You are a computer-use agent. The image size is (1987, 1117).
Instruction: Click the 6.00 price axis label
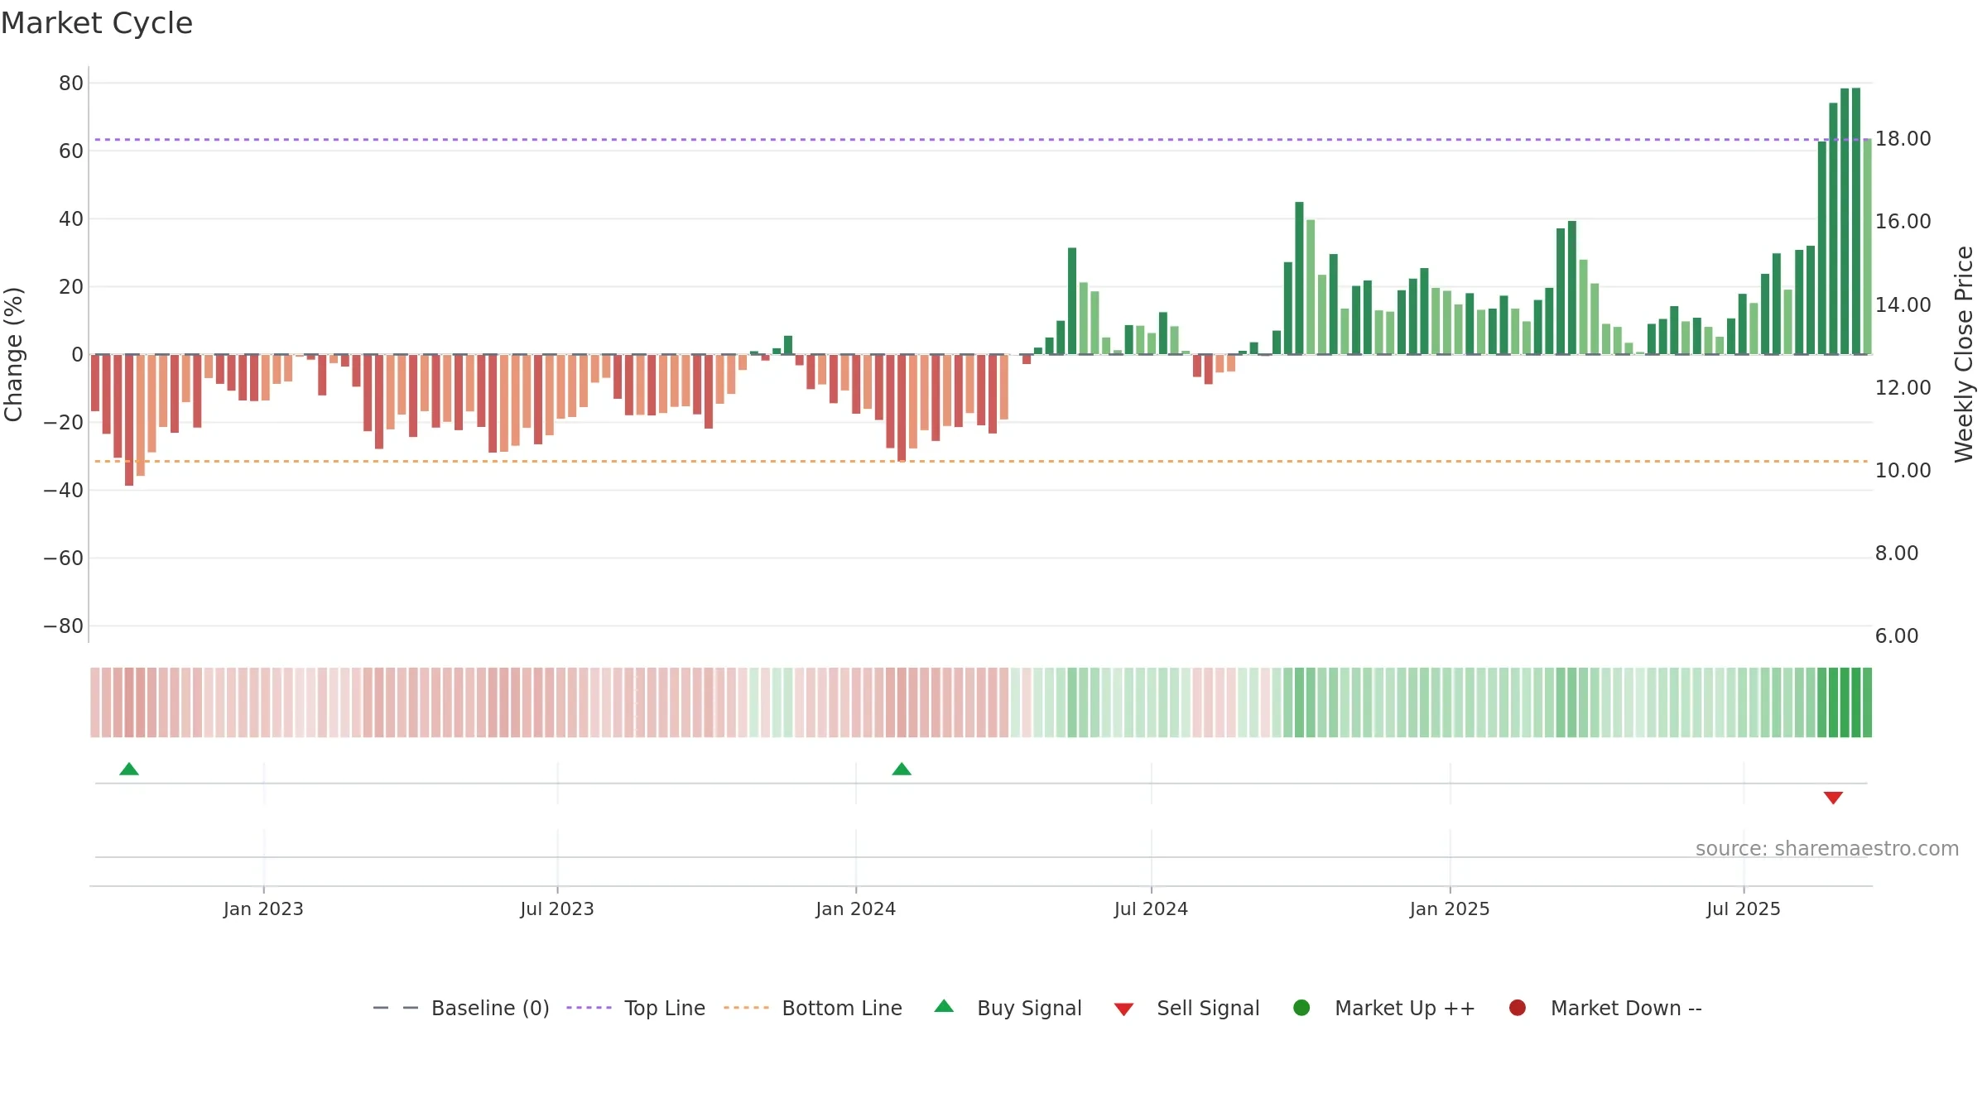point(1896,636)
